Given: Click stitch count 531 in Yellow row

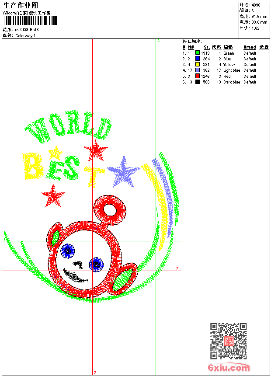Looking at the screenshot, I should click(x=206, y=65).
